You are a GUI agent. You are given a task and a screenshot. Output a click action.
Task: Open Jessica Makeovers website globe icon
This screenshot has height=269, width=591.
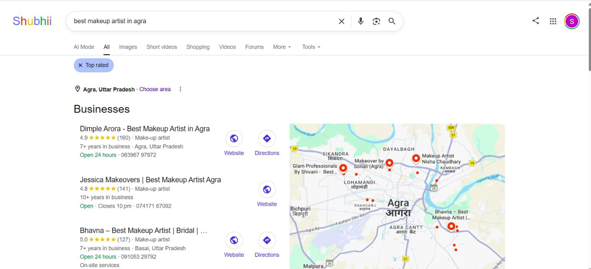267,189
